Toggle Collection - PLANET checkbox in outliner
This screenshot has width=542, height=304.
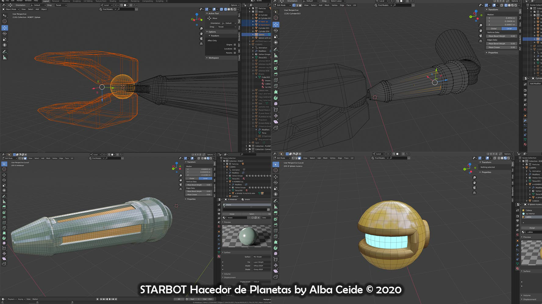[x=250, y=146]
